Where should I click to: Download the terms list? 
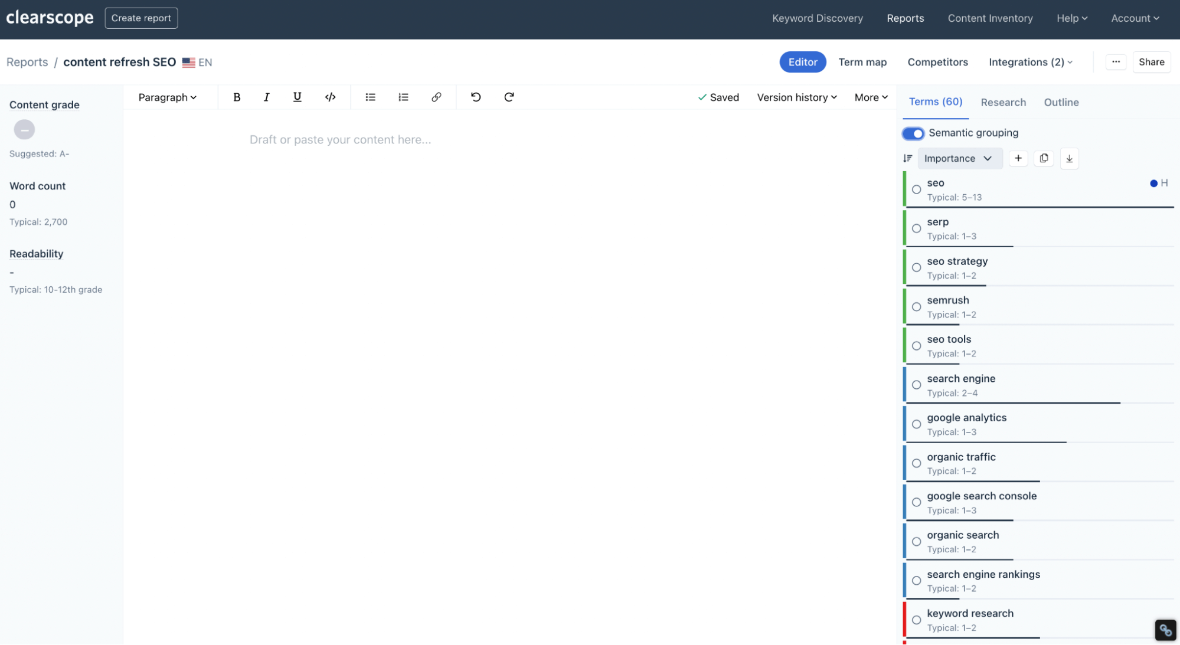coord(1069,158)
